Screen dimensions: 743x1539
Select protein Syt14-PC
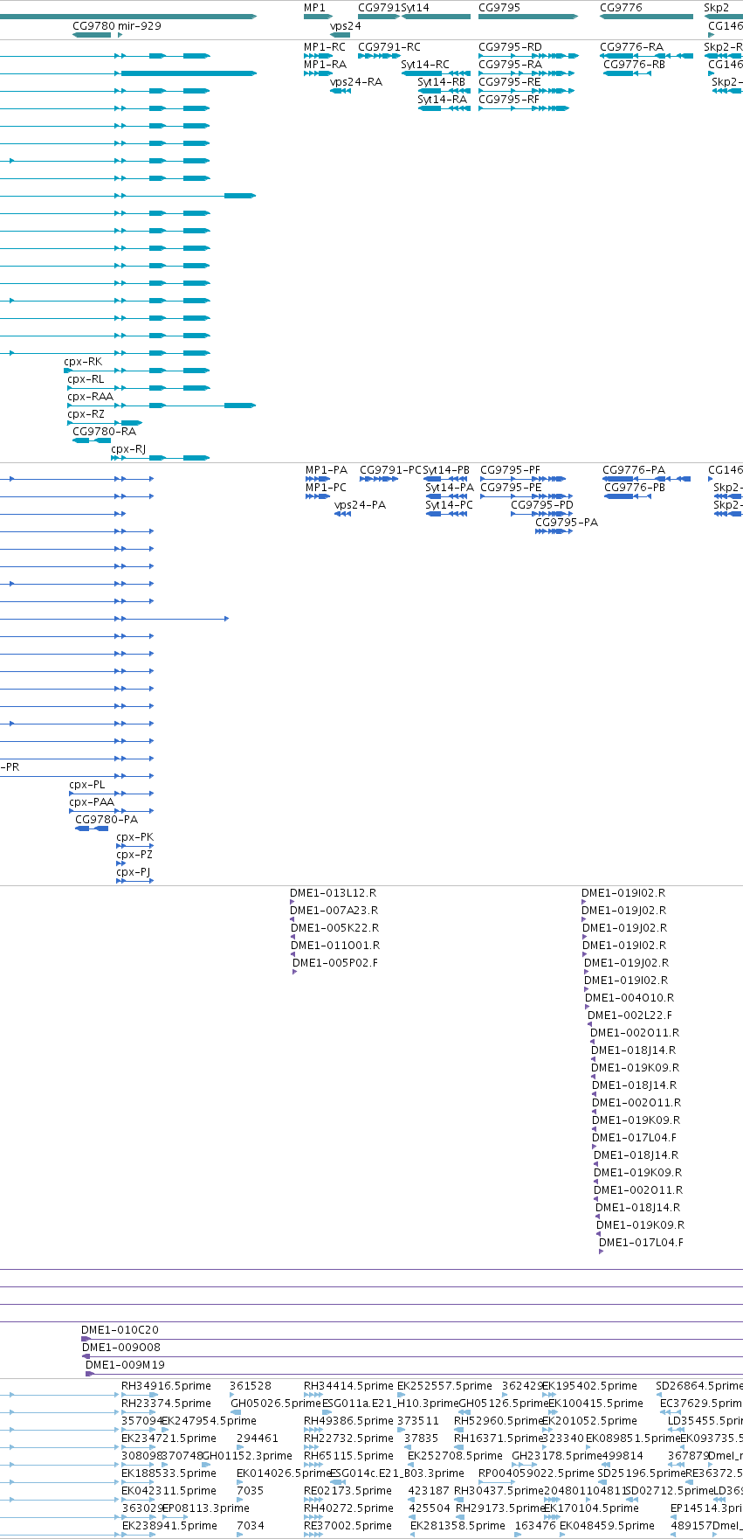(449, 505)
